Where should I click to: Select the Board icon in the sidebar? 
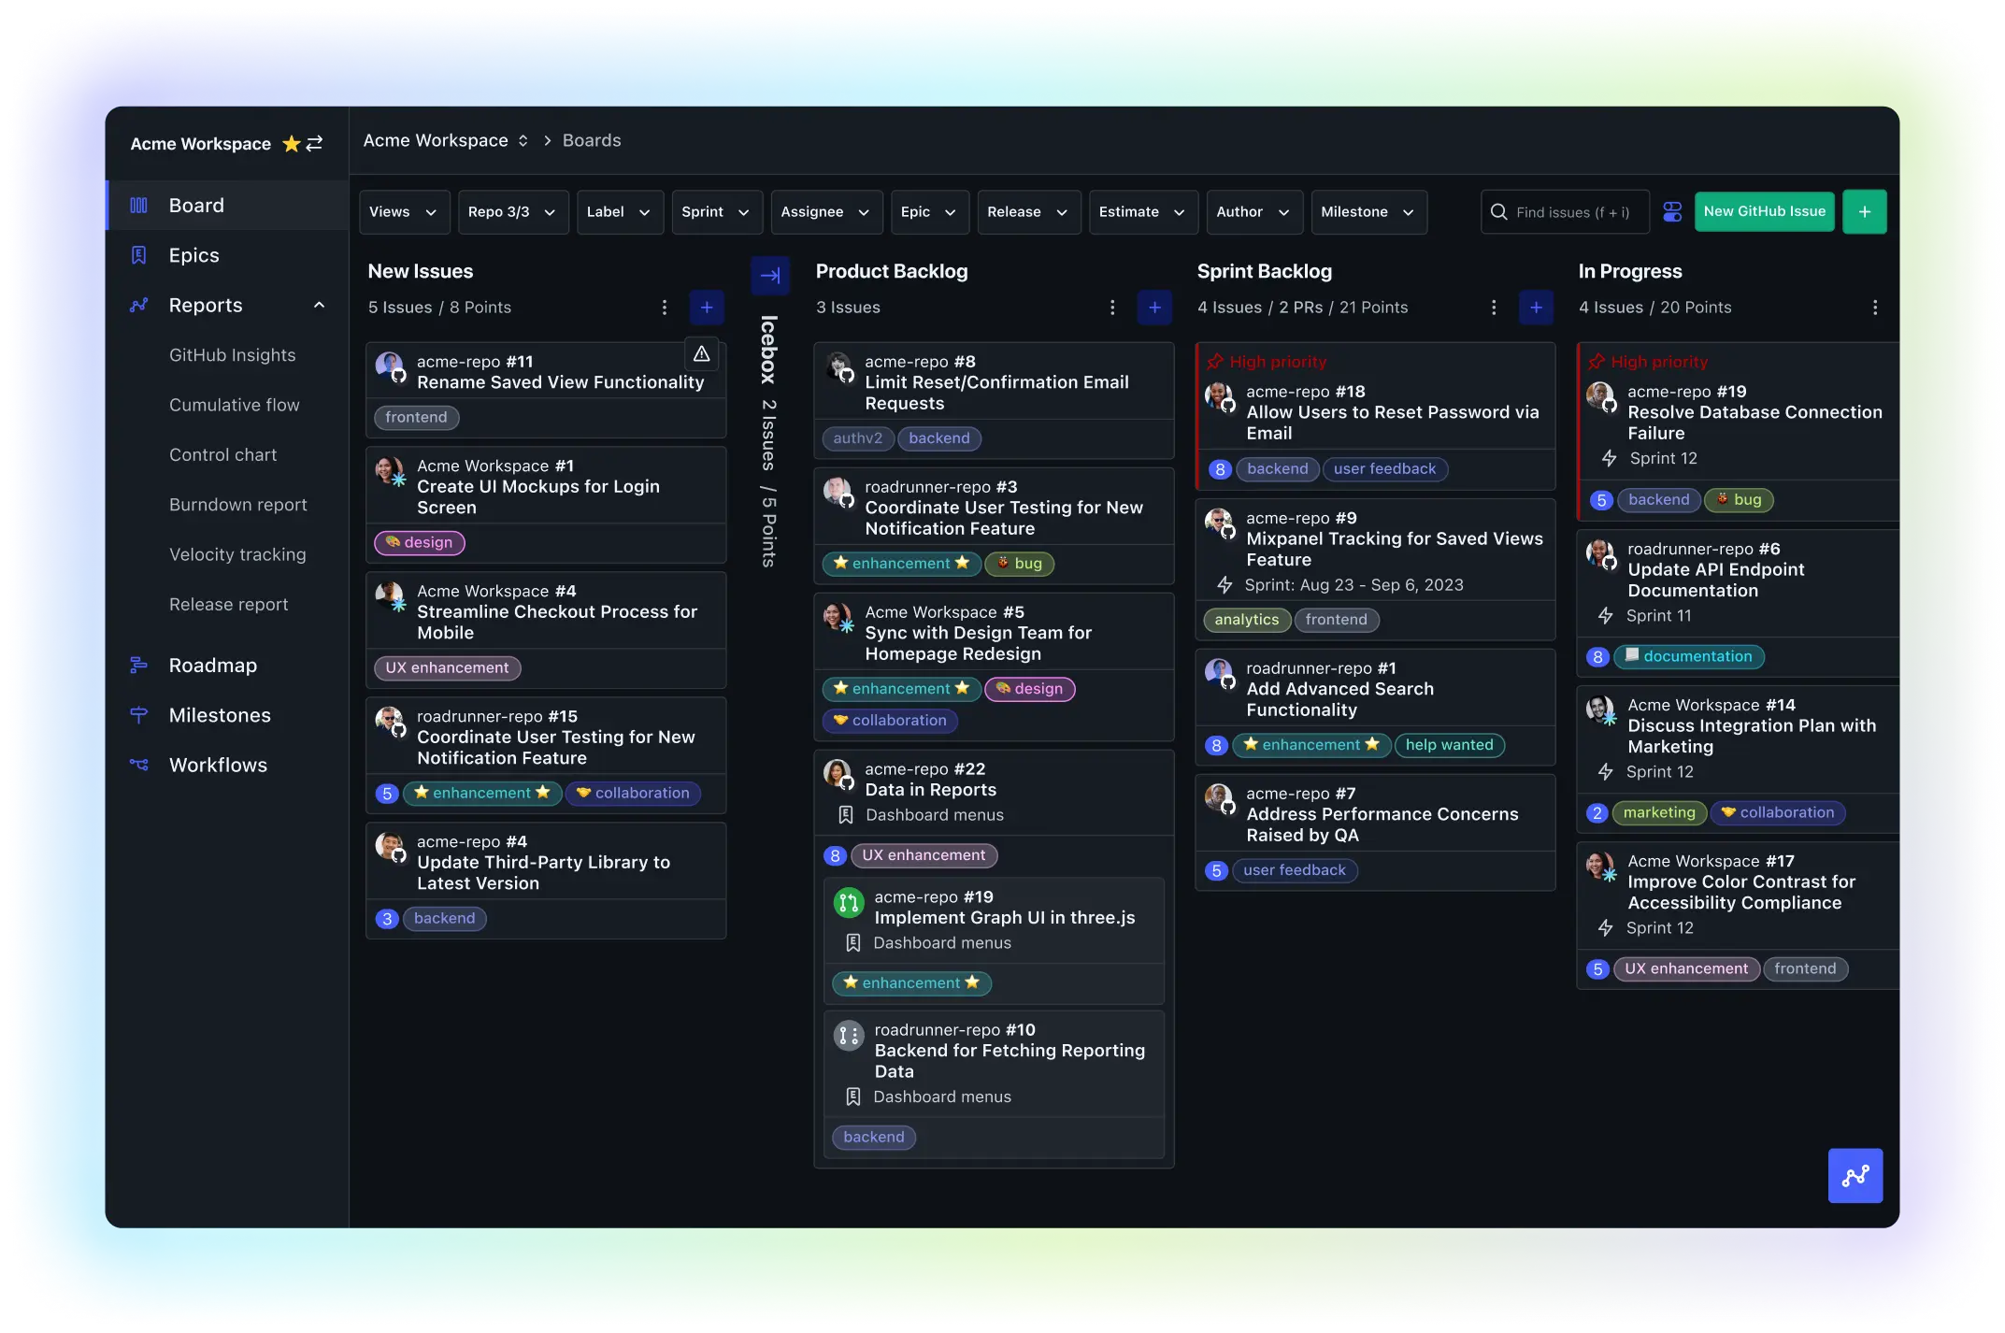pos(138,205)
